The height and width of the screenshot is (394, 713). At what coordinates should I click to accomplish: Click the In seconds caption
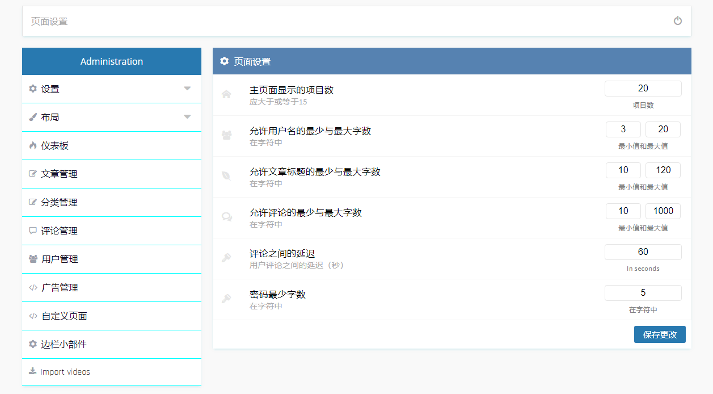[643, 269]
